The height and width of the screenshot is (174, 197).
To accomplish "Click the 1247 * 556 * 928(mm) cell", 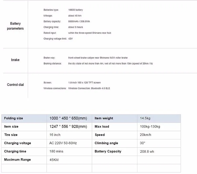I will [x=68, y=126].
